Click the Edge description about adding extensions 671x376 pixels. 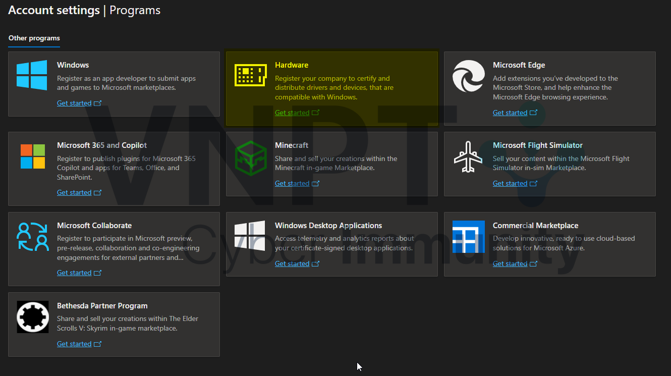pos(555,88)
